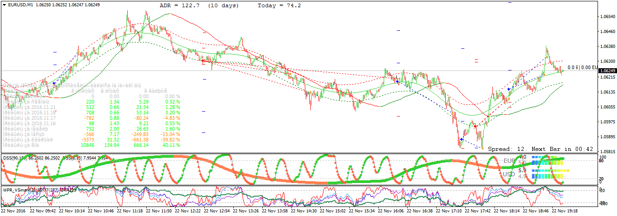This screenshot has height=216, width=617.
Task: Click the 1.06460 price scale level
Action: point(607,32)
